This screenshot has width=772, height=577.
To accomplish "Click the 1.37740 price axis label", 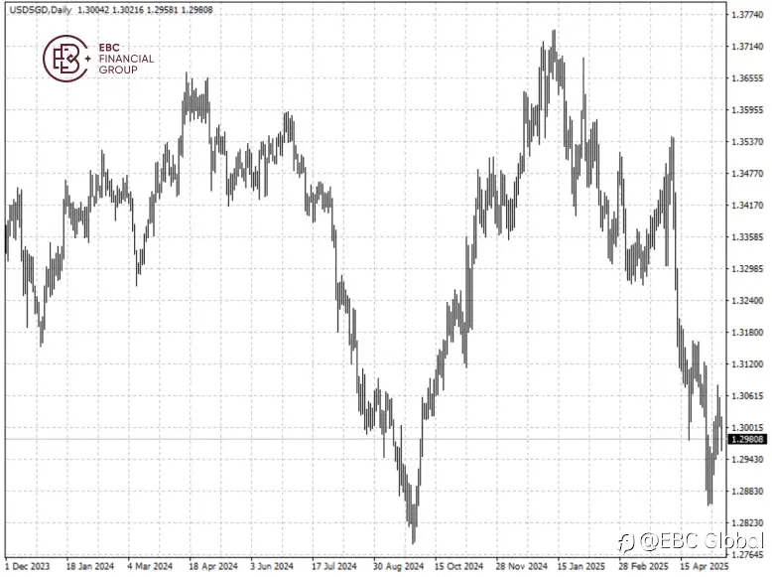I will 747,15.
